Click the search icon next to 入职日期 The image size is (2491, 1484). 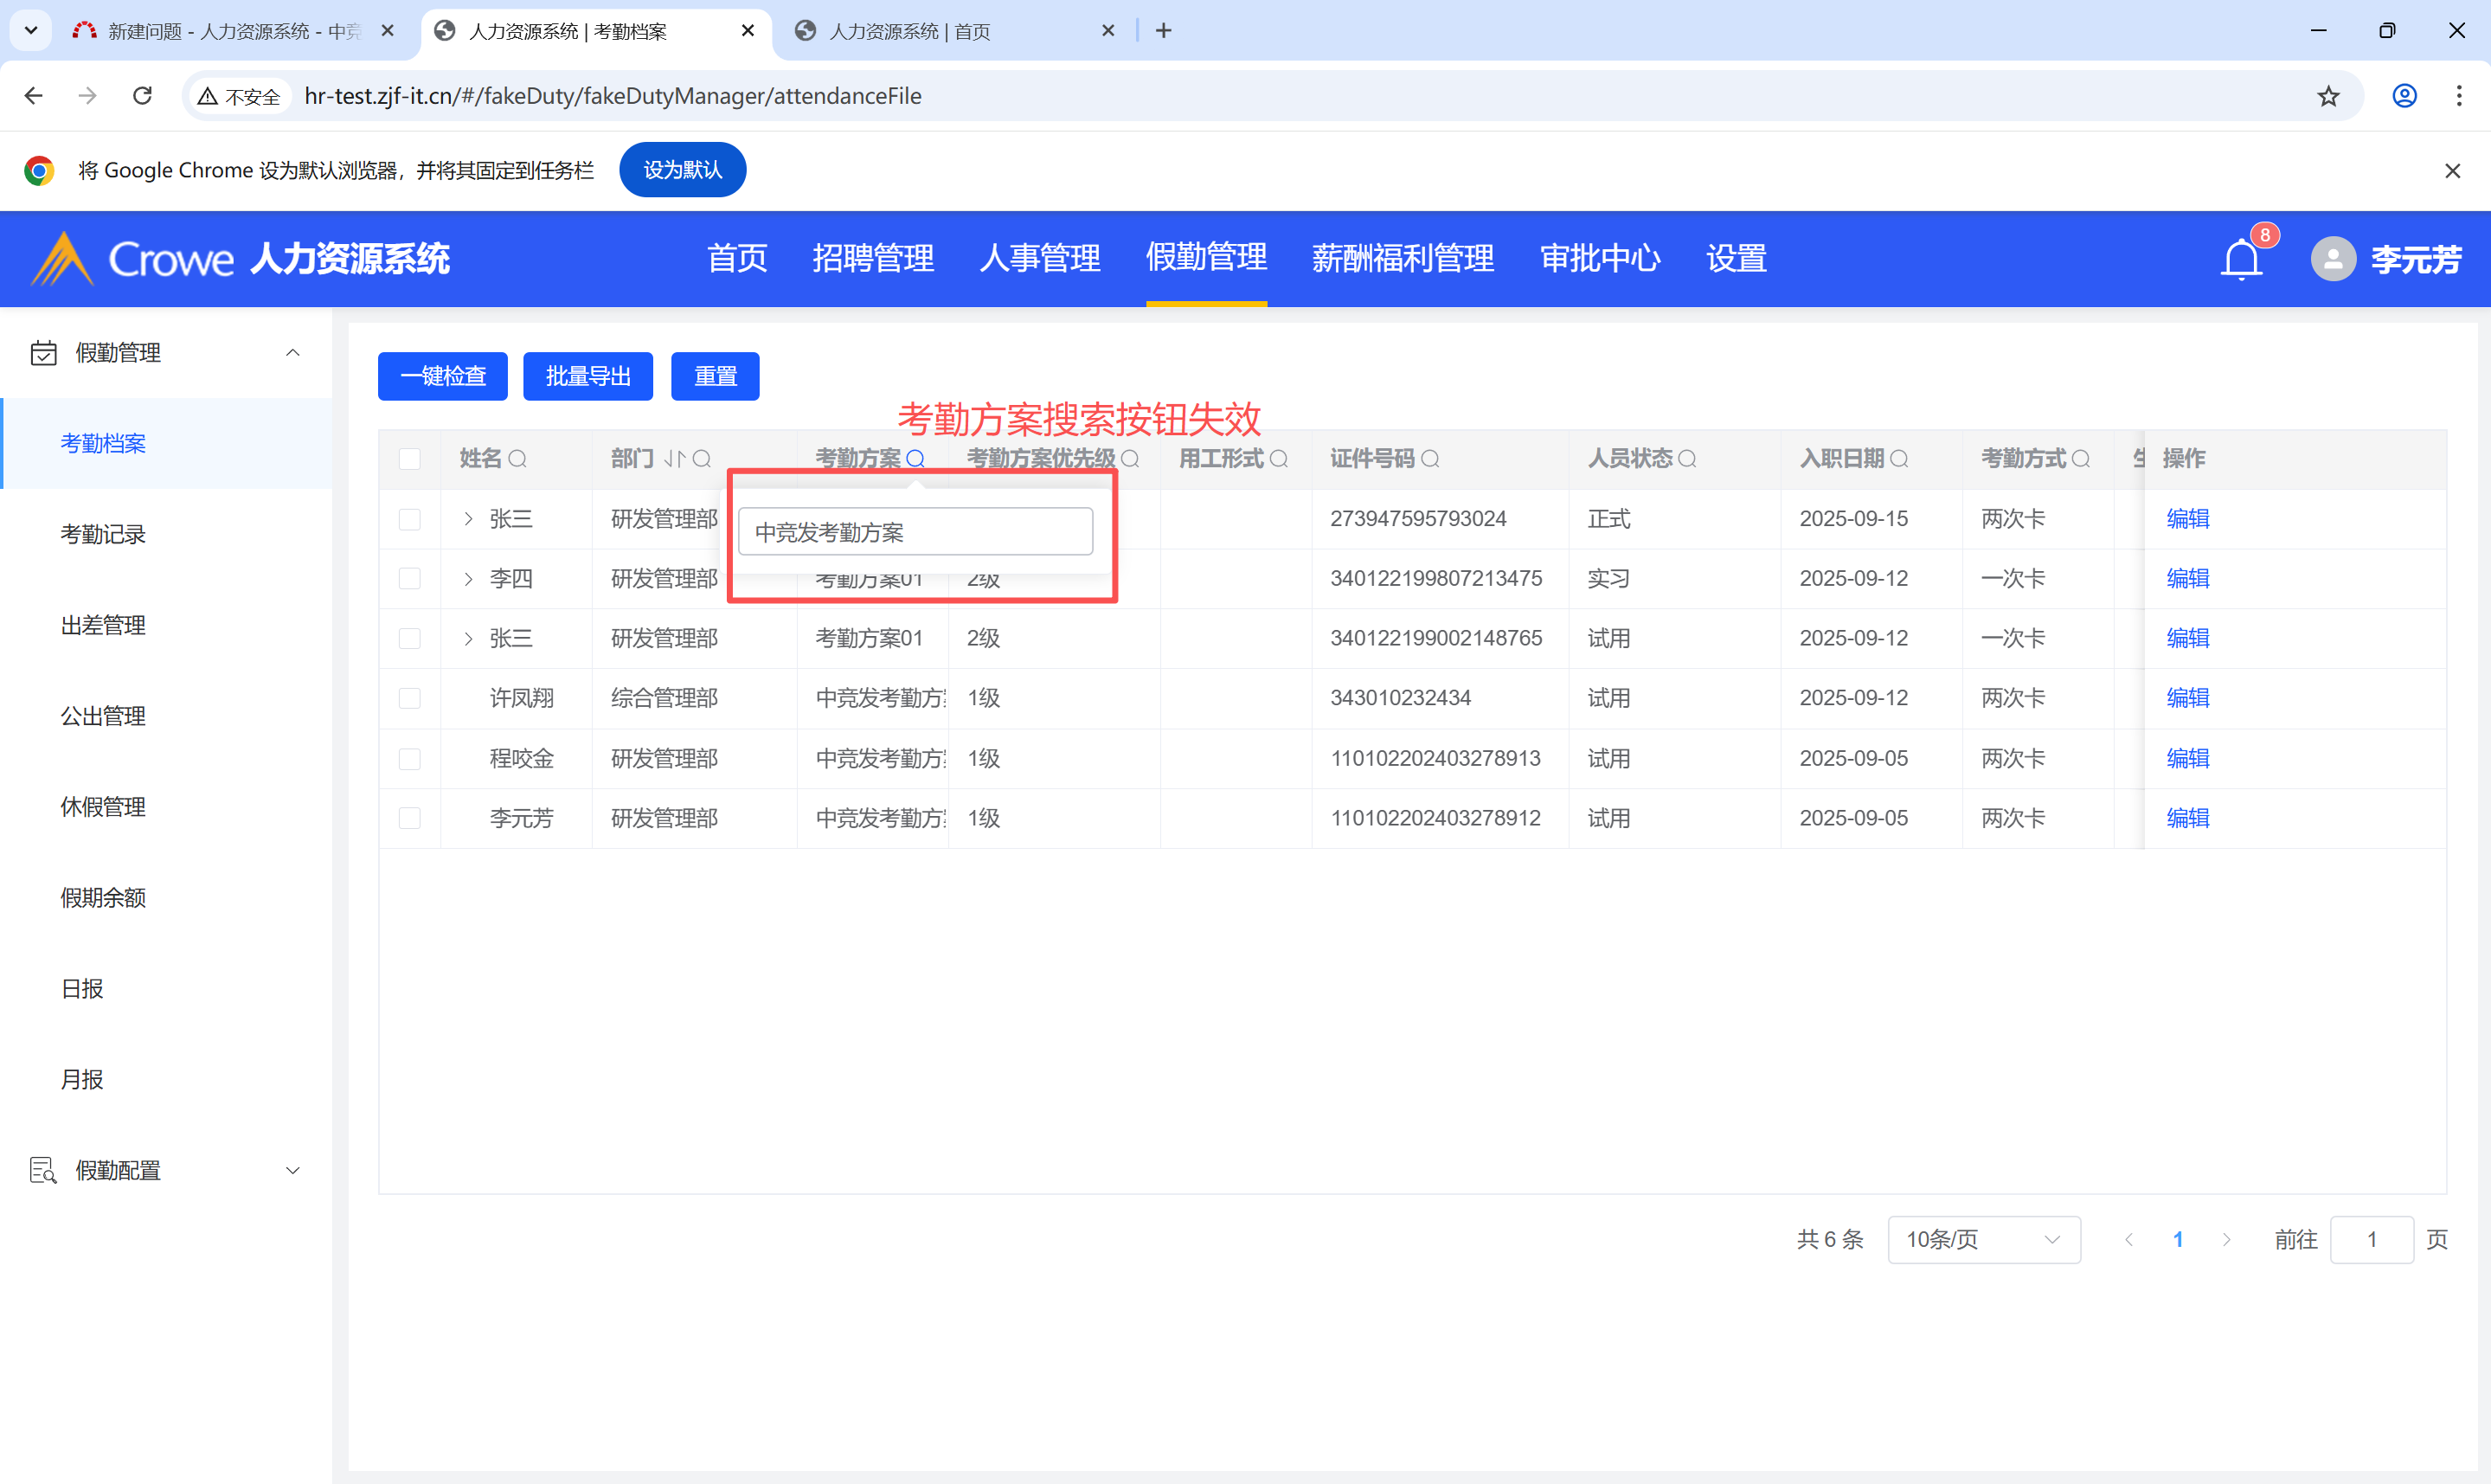point(1899,459)
